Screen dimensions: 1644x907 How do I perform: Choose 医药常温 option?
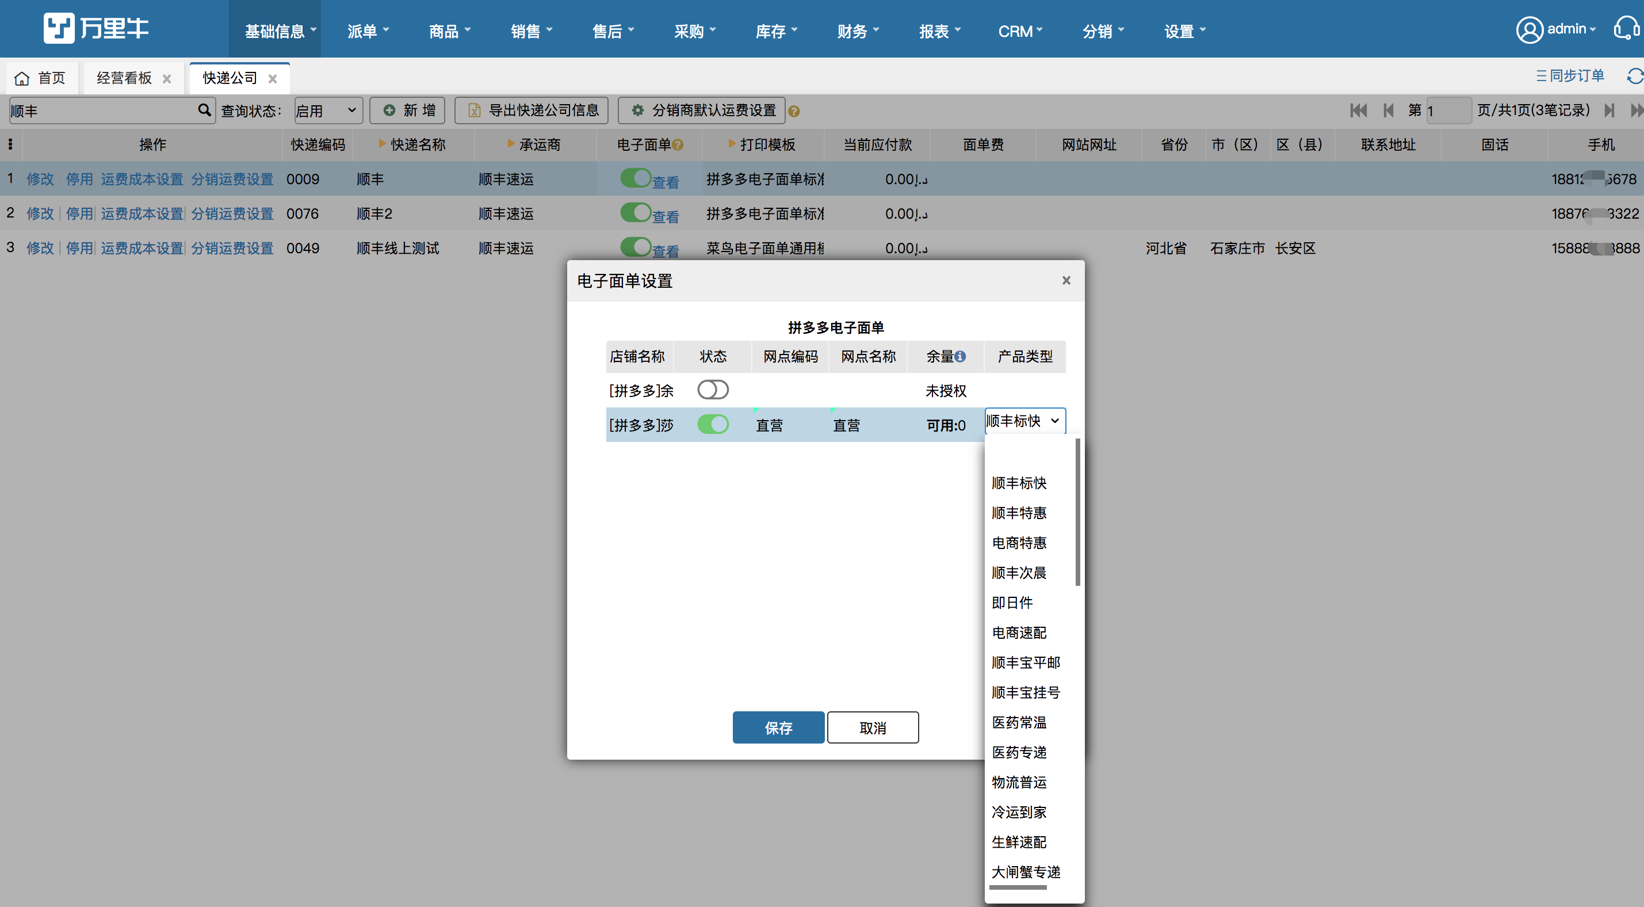(x=1019, y=722)
